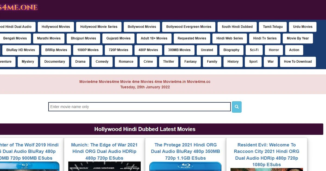Image resolution: width=326 pixels, height=171 pixels.
Task: Browse 1080P Movies
Action: pyautogui.click(x=87, y=50)
